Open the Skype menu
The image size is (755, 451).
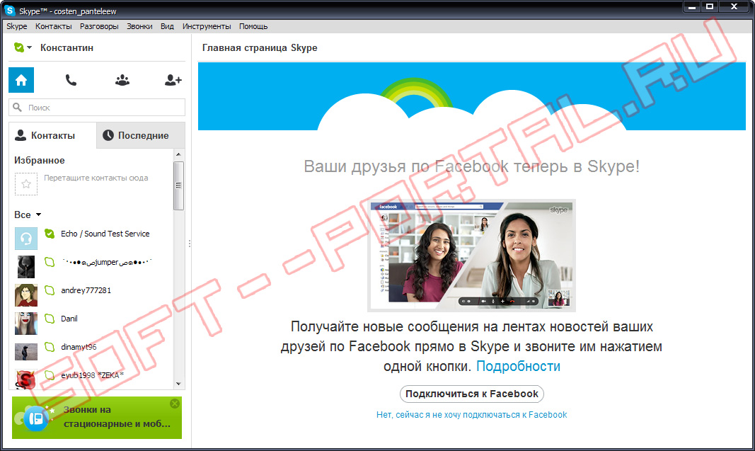tap(17, 26)
